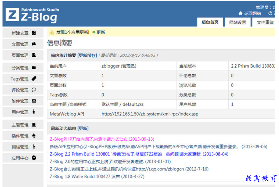The width and height of the screenshot is (279, 187).
Task: Open 新建文章 in the sidebar
Action: 23,33
